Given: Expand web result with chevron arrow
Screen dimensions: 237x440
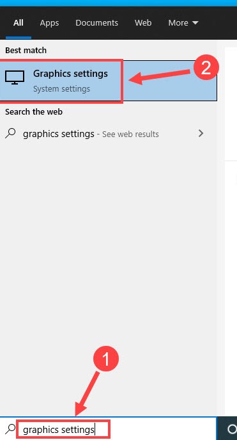Looking at the screenshot, I should [201, 133].
